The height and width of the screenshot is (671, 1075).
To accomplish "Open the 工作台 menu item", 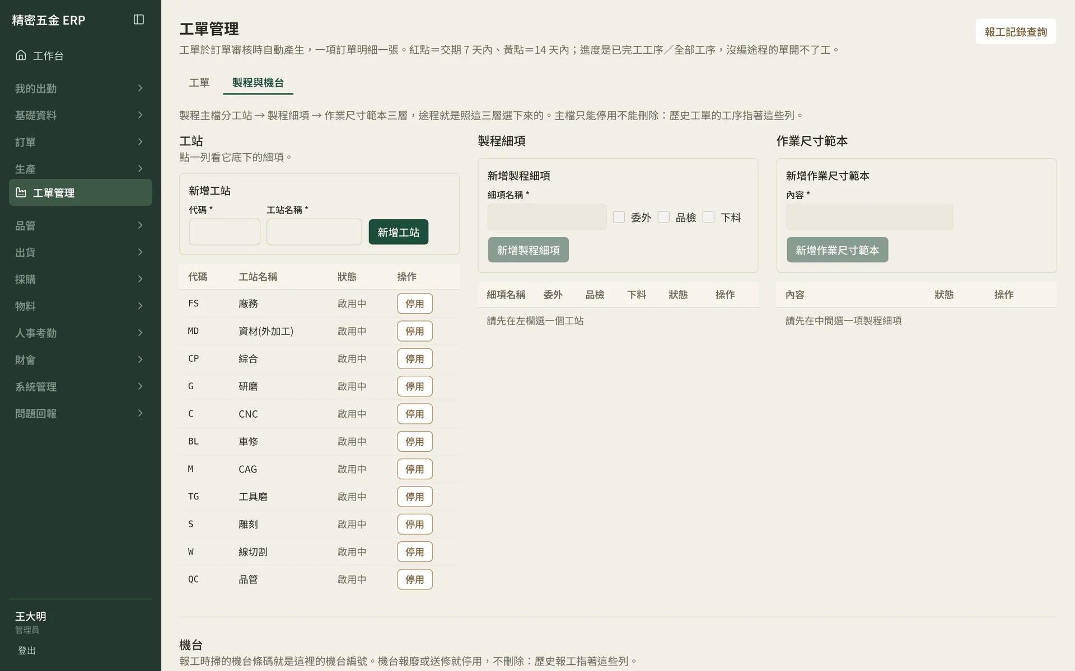I will point(81,55).
